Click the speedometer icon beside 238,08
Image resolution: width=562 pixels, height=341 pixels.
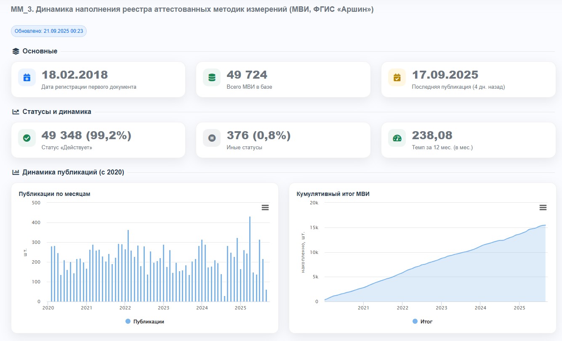(397, 138)
